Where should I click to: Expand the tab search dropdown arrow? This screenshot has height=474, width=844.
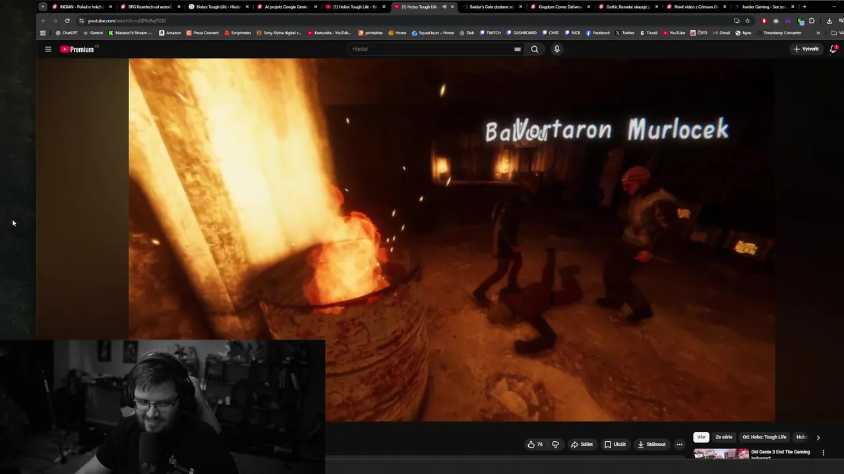[x=43, y=7]
